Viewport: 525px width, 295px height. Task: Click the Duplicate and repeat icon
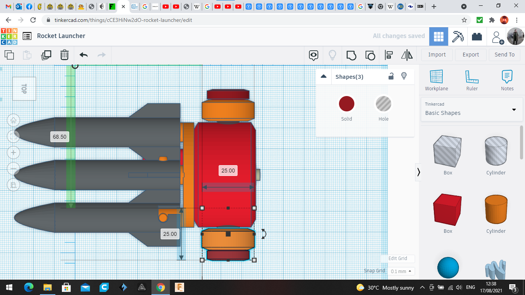click(x=46, y=55)
